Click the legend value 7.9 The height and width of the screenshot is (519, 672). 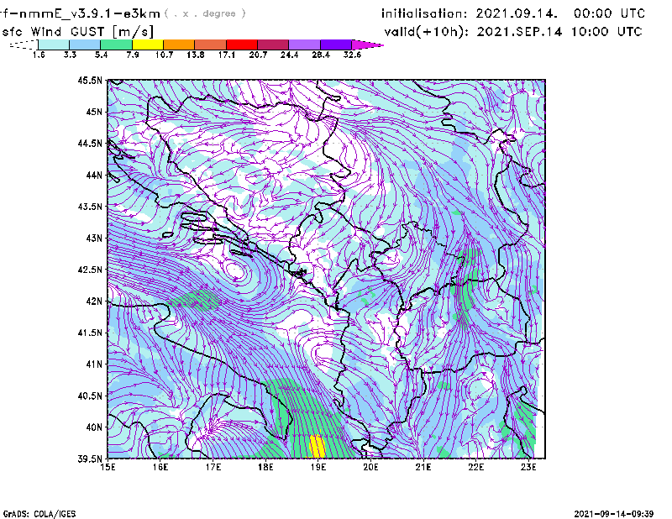tap(133, 55)
